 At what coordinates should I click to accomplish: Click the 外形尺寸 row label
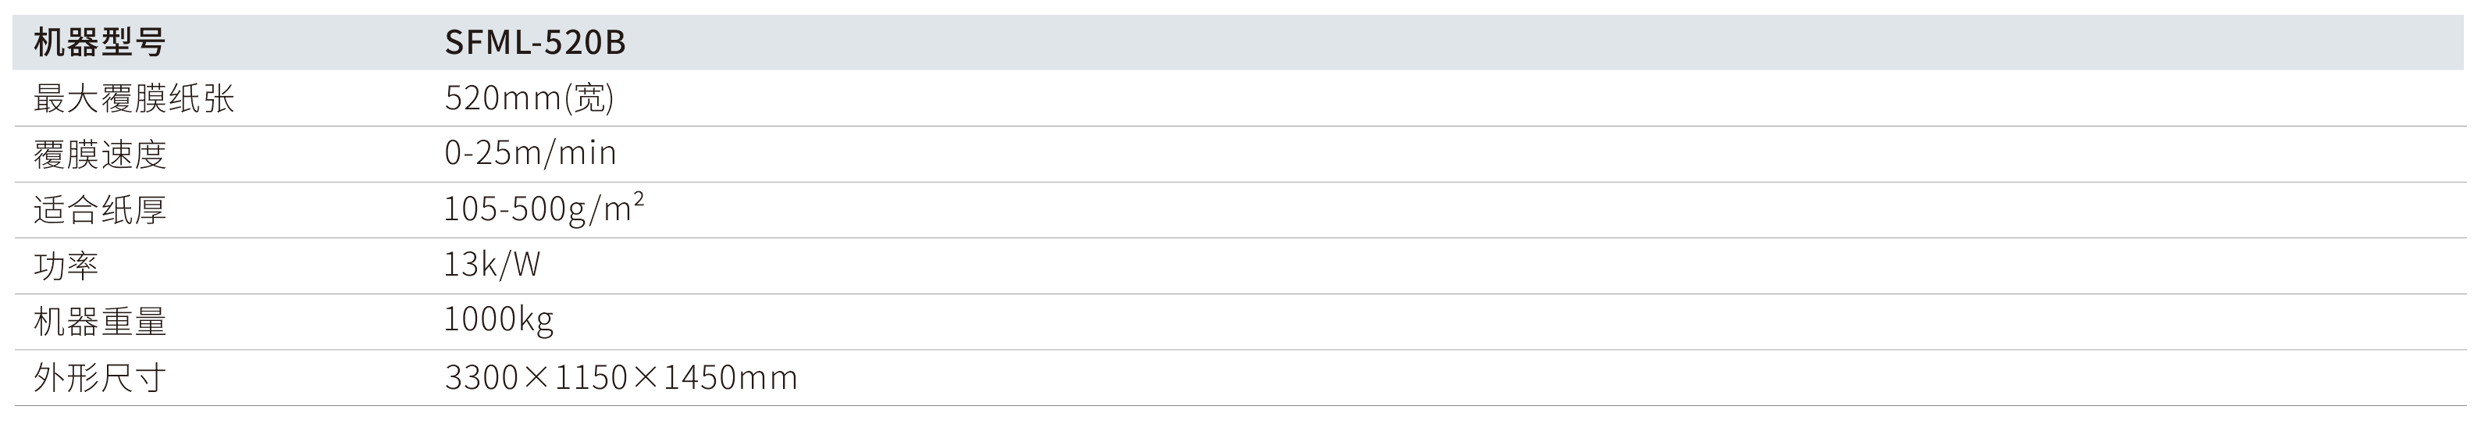tap(100, 377)
